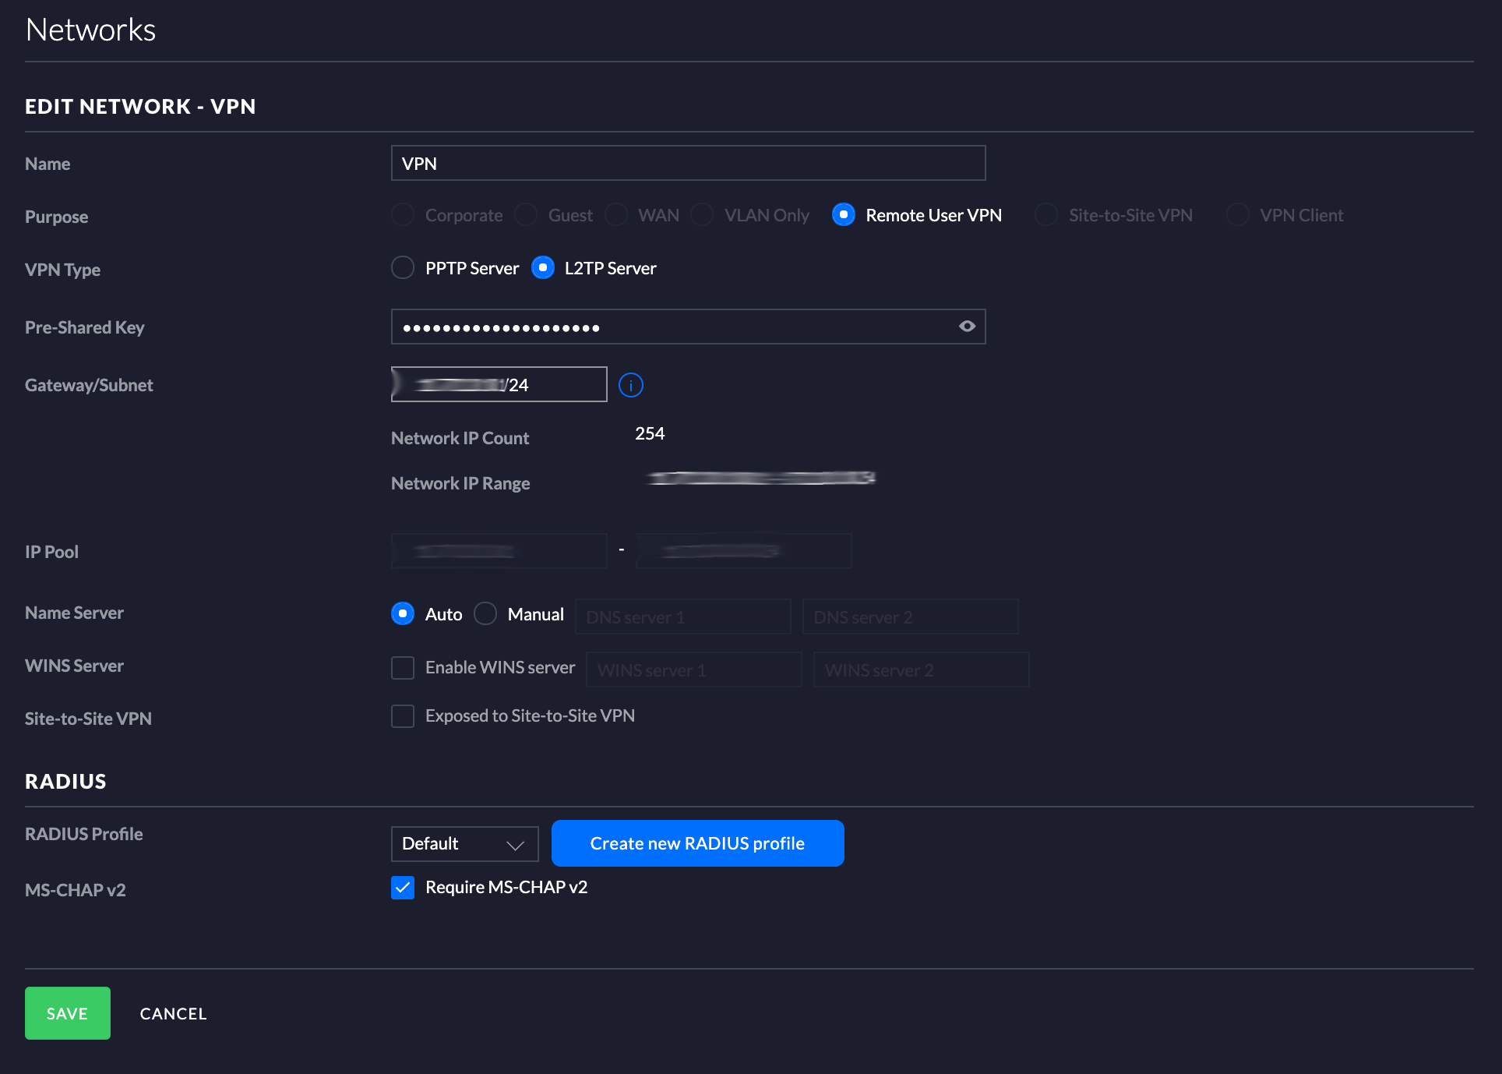
Task: Cancel editing the VPN network
Action: pyautogui.click(x=173, y=1013)
